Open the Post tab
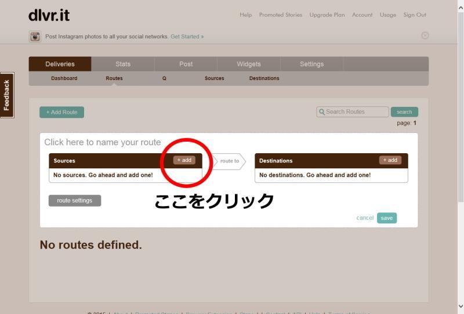The height and width of the screenshot is (314, 464). pos(186,64)
